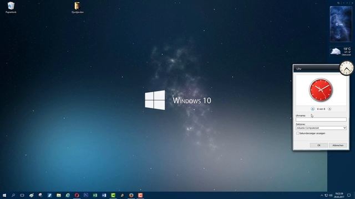
Task: Click the weather gadget showing 18°C
Action: 341,51
